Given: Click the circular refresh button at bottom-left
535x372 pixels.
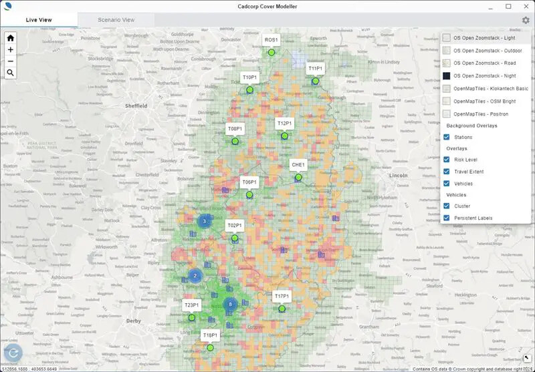Looking at the screenshot, I should (13, 353).
